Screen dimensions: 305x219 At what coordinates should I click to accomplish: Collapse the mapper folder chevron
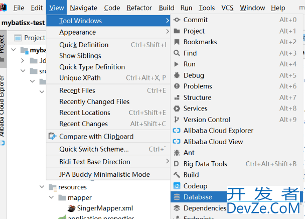[51, 197]
